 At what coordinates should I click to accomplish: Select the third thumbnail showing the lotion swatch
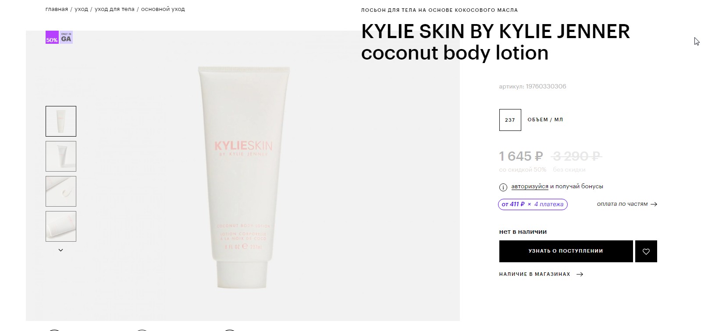point(61,191)
